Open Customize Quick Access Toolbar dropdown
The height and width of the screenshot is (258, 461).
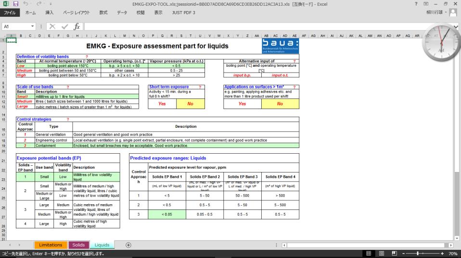pos(51,4)
